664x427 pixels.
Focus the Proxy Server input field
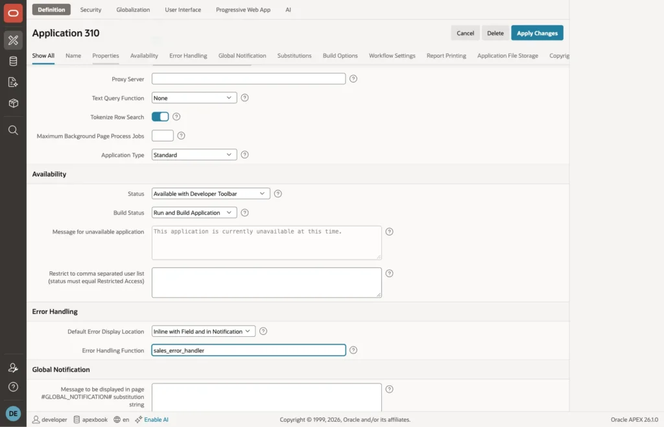[248, 79]
